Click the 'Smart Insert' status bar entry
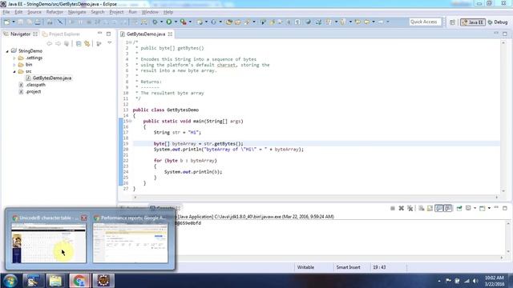 click(x=348, y=267)
